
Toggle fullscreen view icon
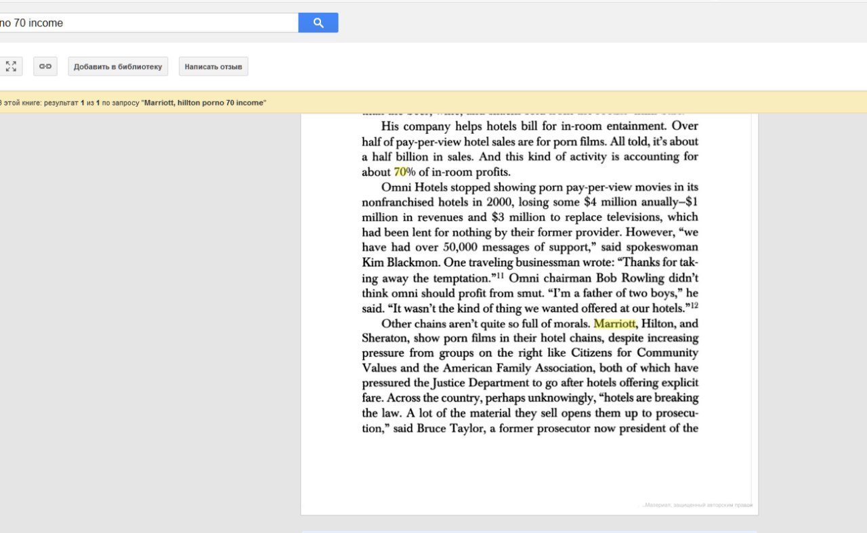(11, 66)
